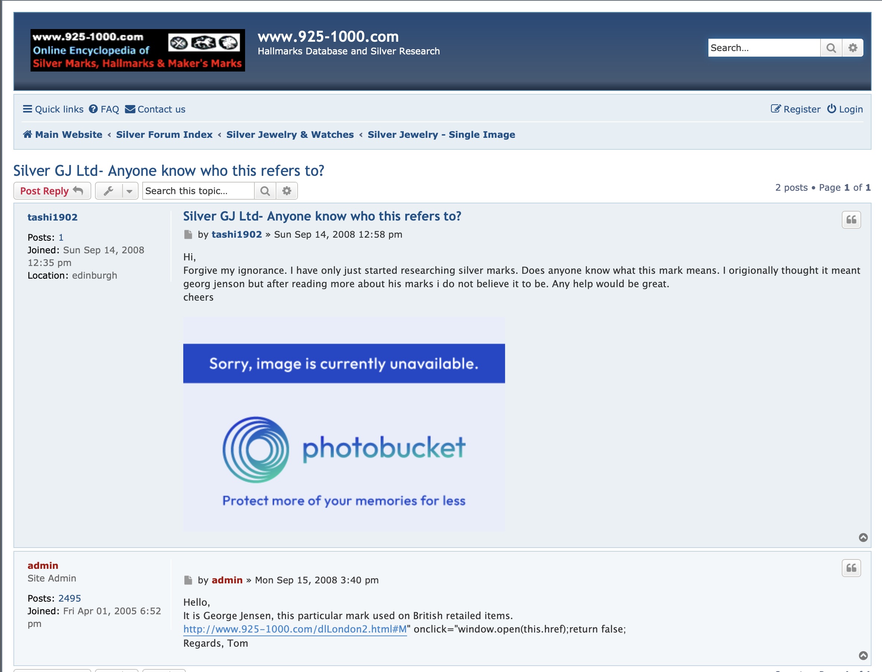Open tashi1902's user profile

coord(53,217)
